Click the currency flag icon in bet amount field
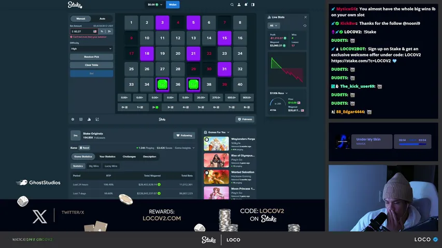The height and width of the screenshot is (248, 442). 95,32
